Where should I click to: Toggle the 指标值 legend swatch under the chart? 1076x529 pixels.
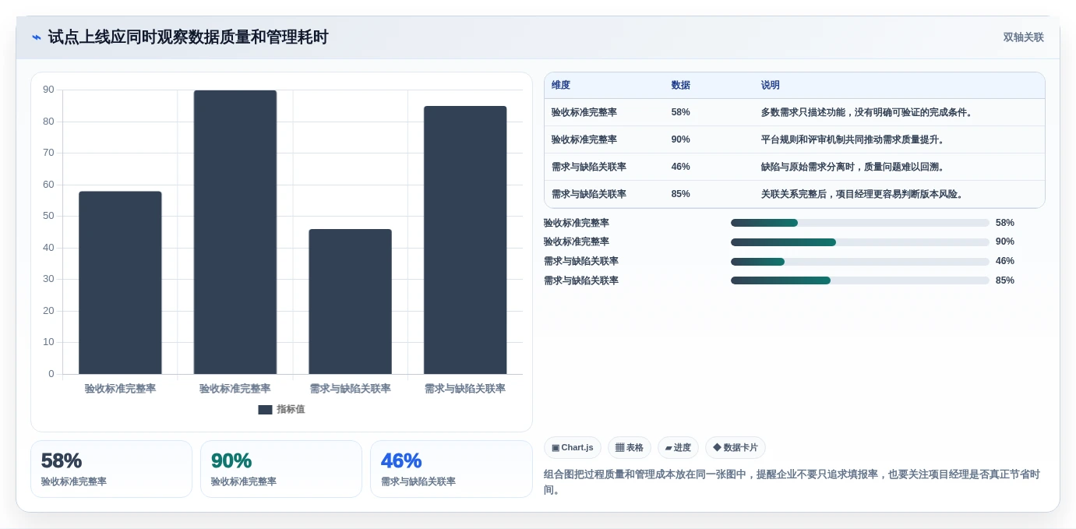[x=265, y=410]
